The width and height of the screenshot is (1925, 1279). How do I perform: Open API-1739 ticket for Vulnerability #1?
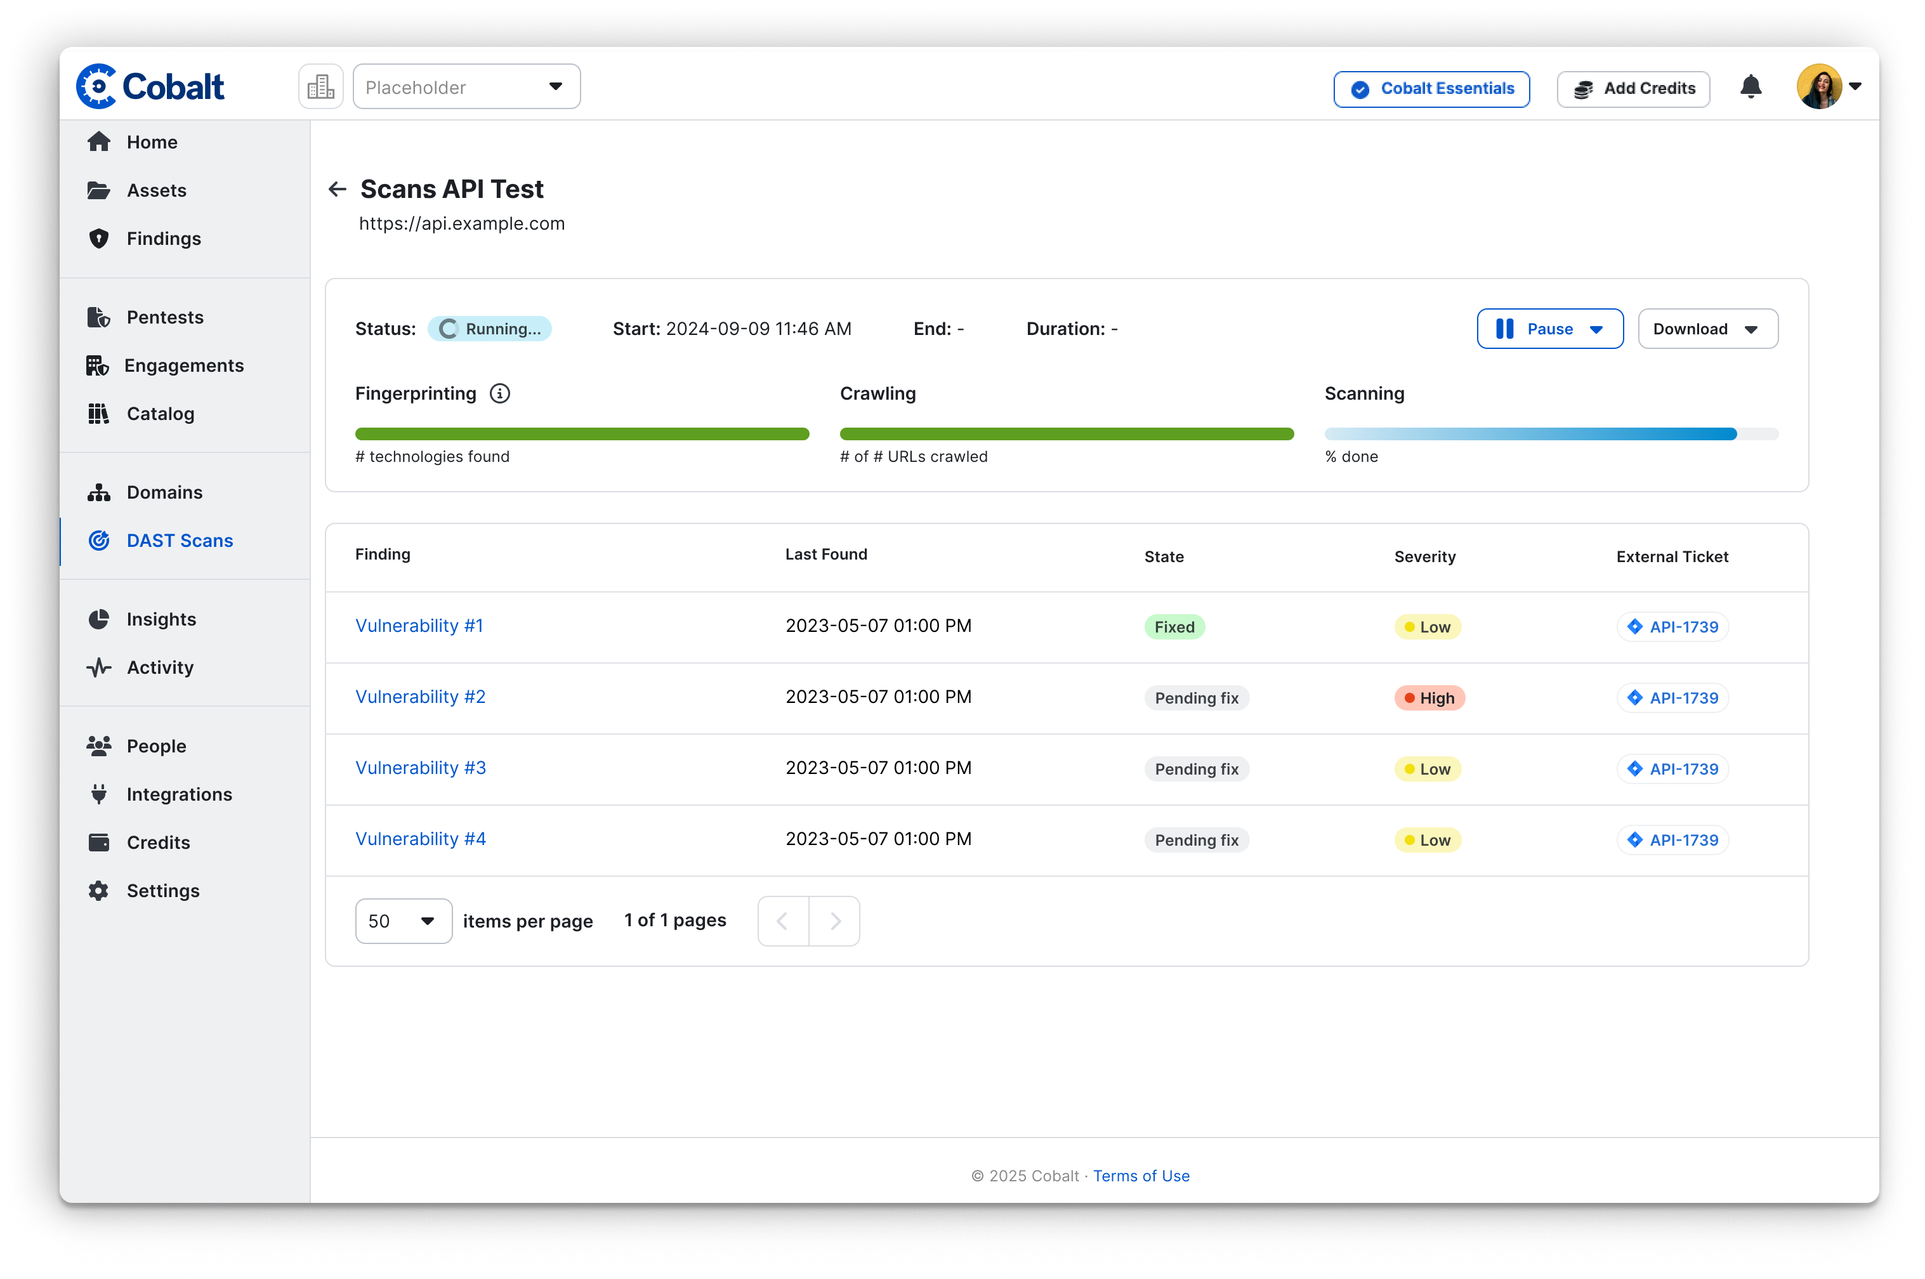point(1672,626)
